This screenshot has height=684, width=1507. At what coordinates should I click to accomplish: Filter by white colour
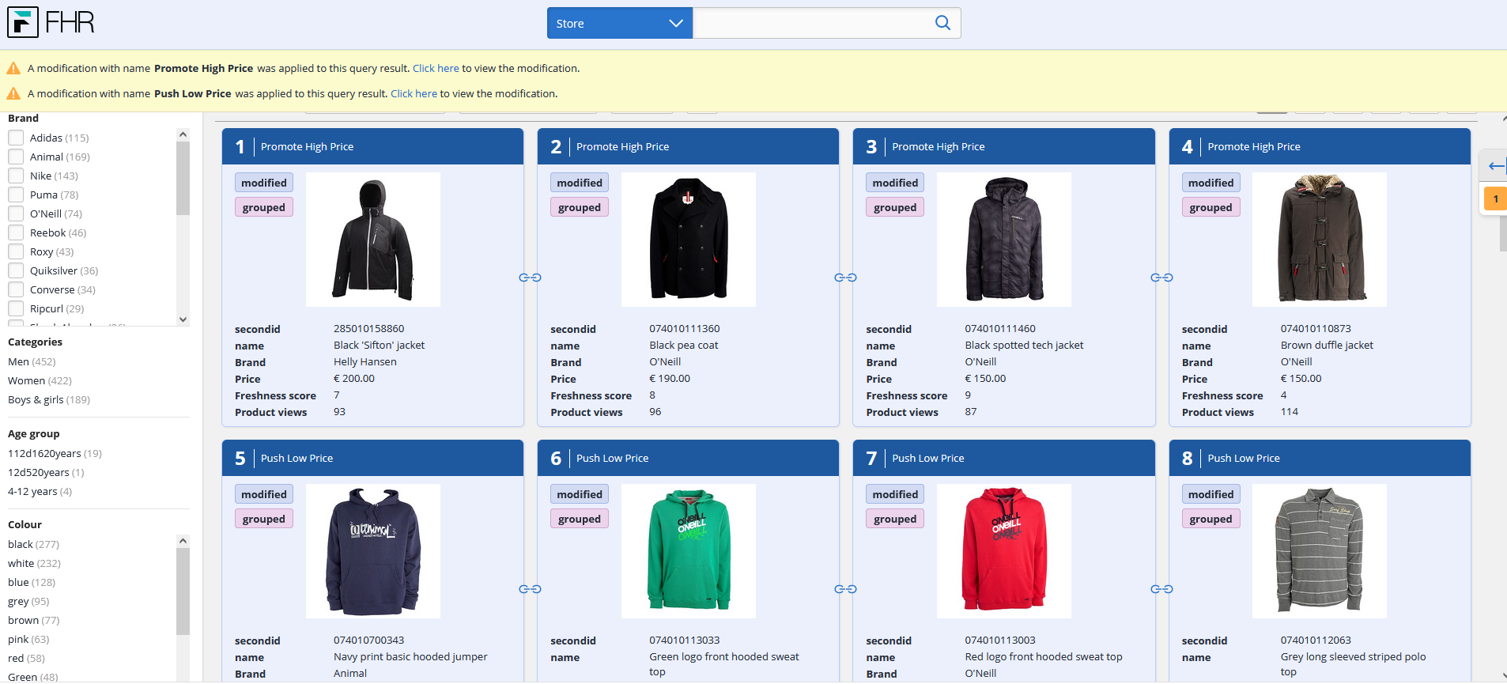click(34, 563)
